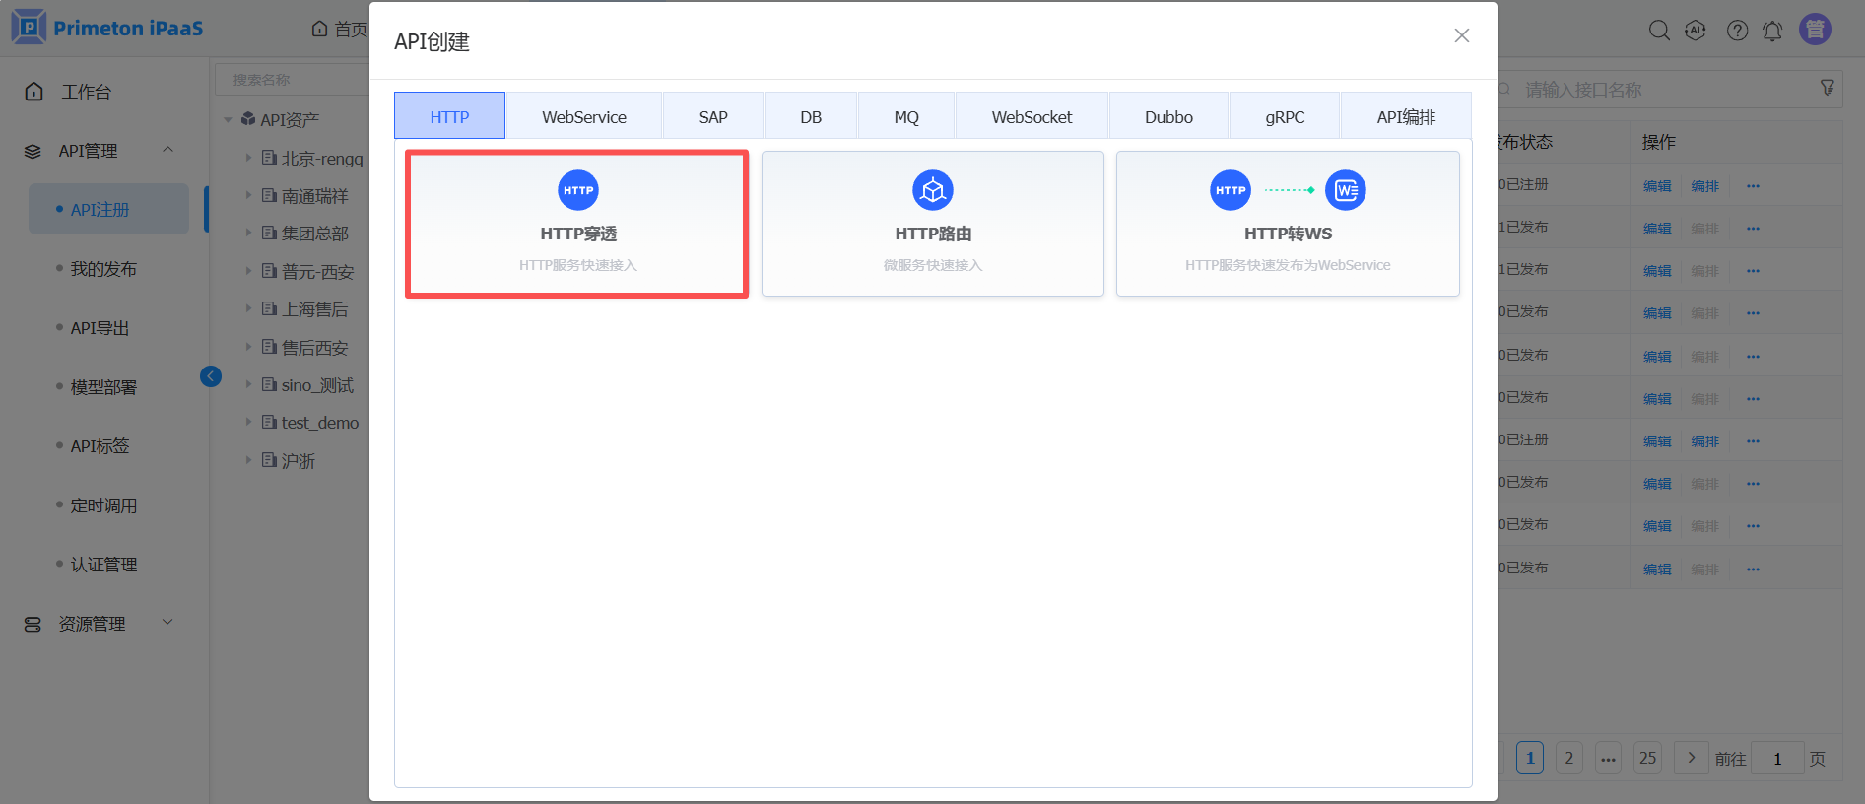
Task: Open the notification bell
Action: tap(1772, 31)
